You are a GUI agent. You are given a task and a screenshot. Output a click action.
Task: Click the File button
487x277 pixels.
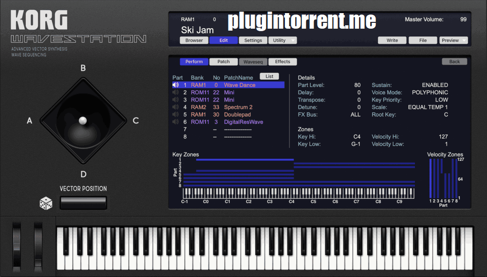(423, 40)
